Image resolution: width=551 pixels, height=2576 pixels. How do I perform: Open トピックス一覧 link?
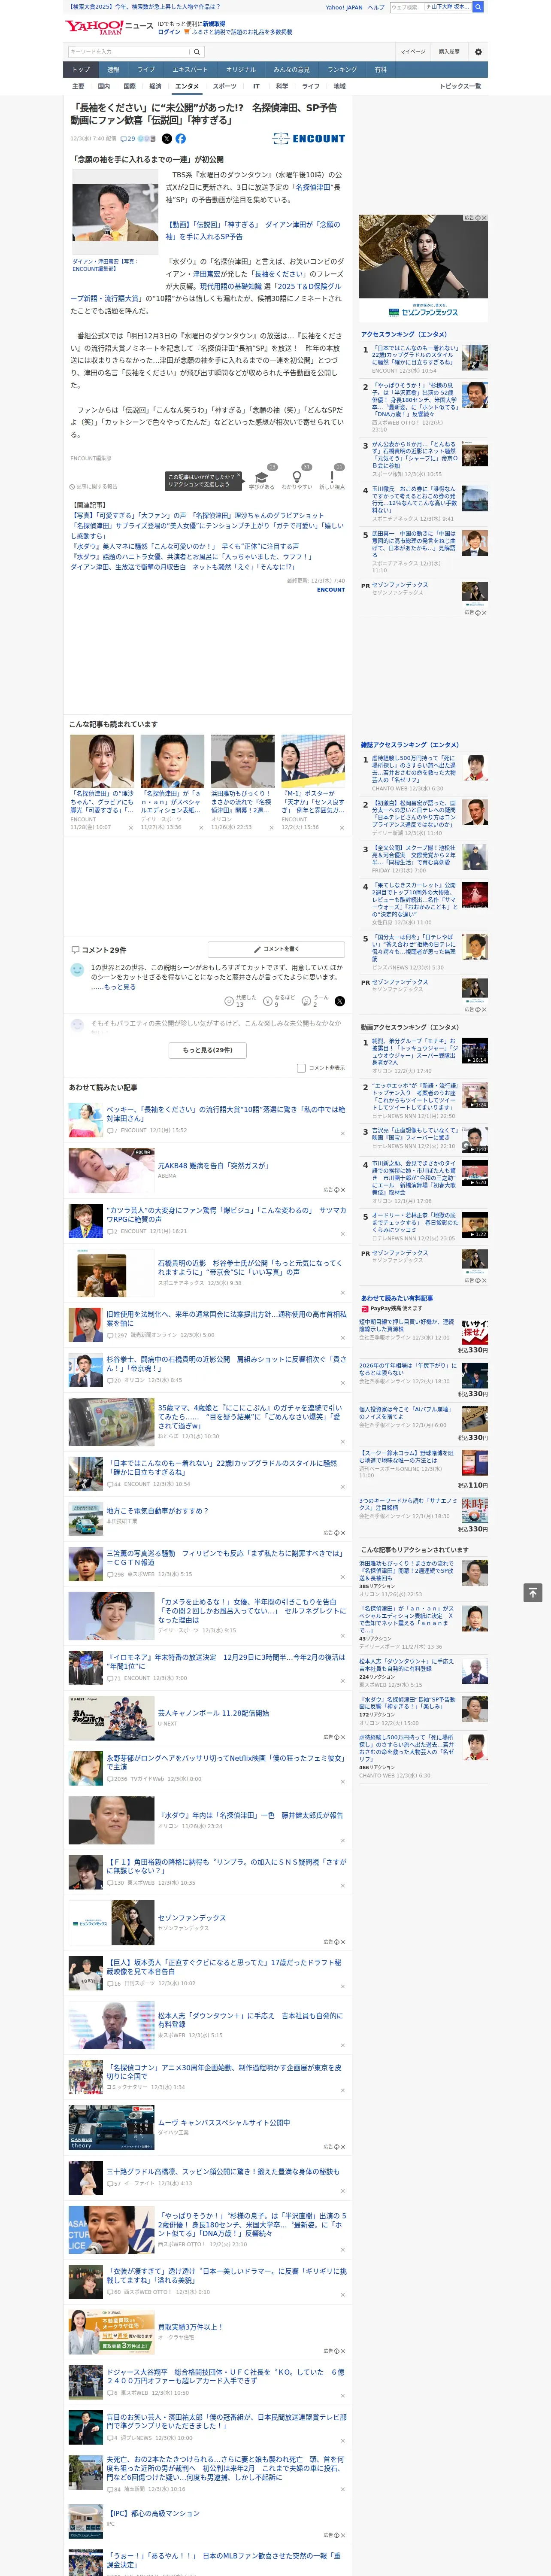[x=460, y=86]
